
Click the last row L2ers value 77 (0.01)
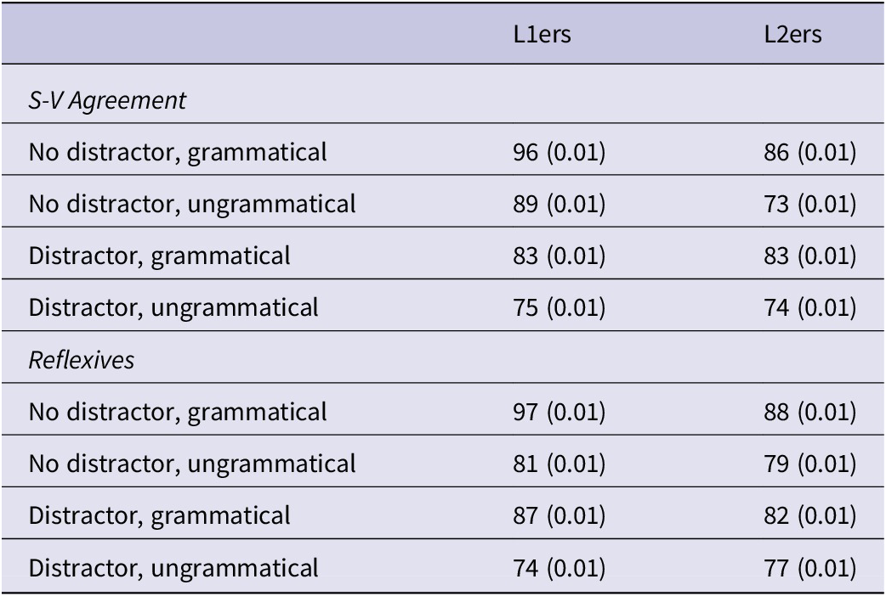point(810,568)
